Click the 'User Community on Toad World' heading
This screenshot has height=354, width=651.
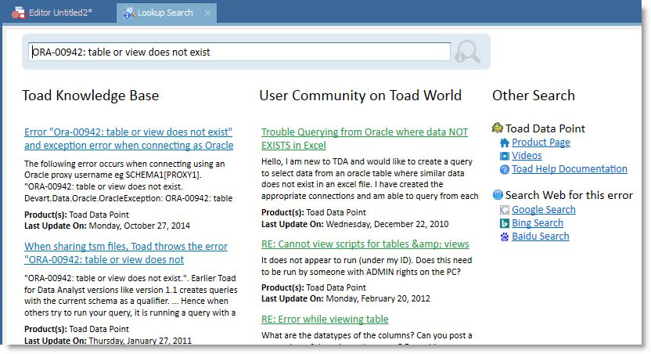tap(361, 96)
